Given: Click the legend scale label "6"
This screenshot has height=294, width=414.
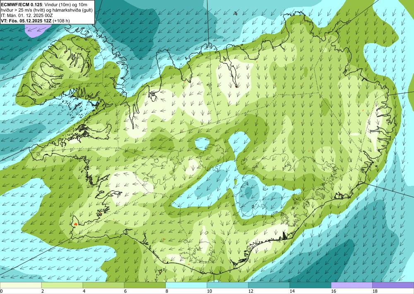Looking at the screenshot, I should click(x=126, y=291).
